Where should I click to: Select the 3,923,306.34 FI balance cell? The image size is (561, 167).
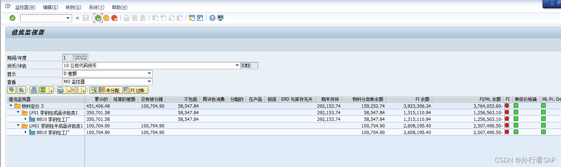tap(409, 106)
